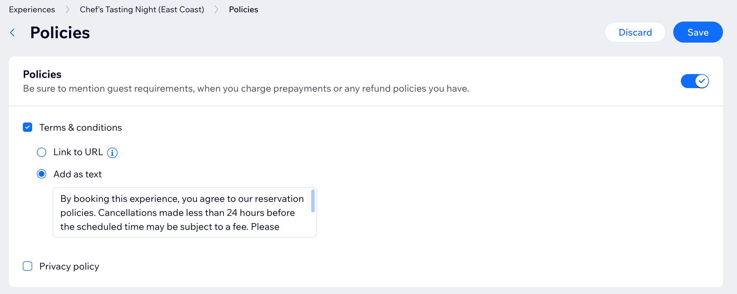Screen dimensions: 737x294
Task: Select the Link to URL radio option
Action: pos(42,152)
